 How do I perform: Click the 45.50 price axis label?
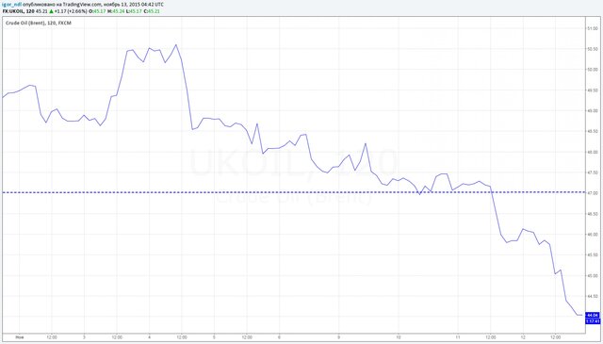point(593,255)
